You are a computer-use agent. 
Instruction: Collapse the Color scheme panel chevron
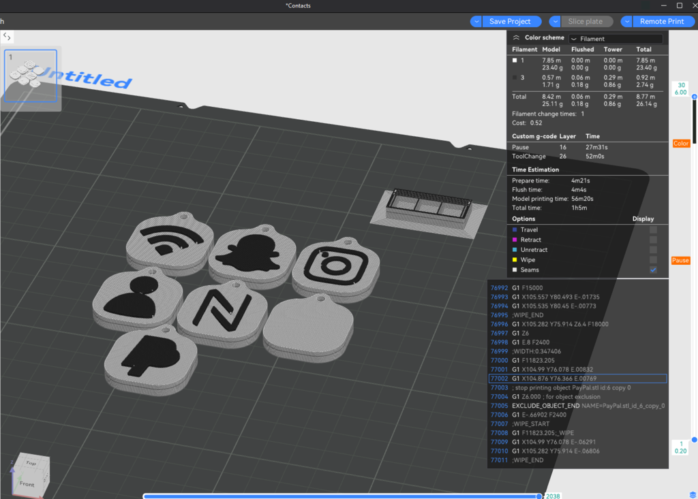tap(516, 38)
